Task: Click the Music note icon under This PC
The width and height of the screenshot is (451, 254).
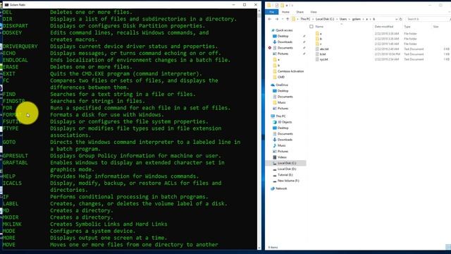Action: pos(275,145)
